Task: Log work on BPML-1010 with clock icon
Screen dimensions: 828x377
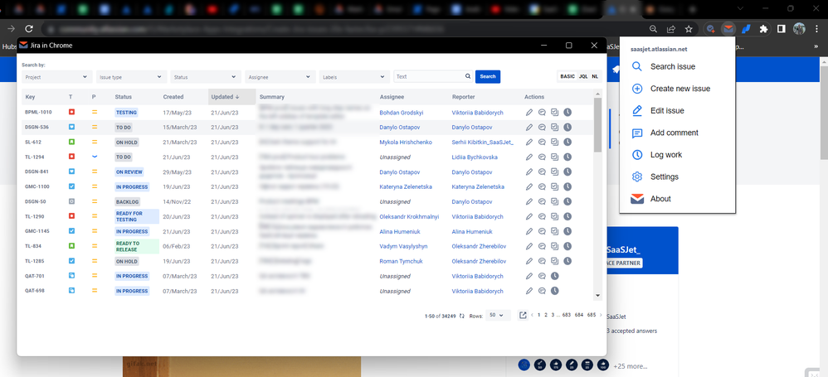Action: tap(567, 113)
